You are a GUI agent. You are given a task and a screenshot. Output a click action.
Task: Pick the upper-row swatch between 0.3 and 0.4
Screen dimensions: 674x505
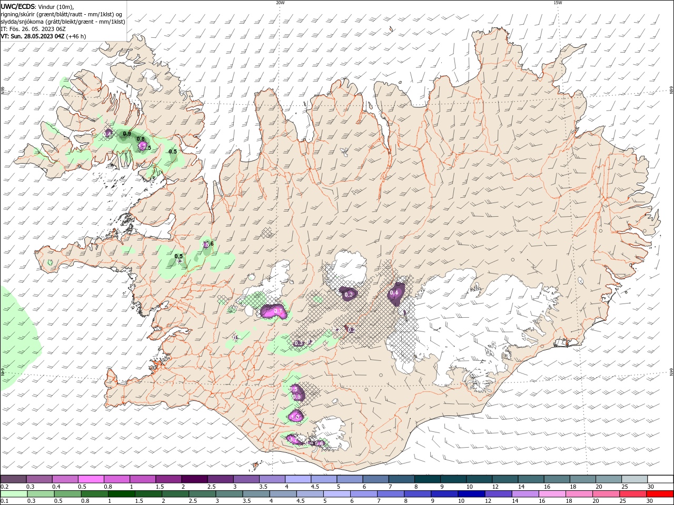[39, 479]
